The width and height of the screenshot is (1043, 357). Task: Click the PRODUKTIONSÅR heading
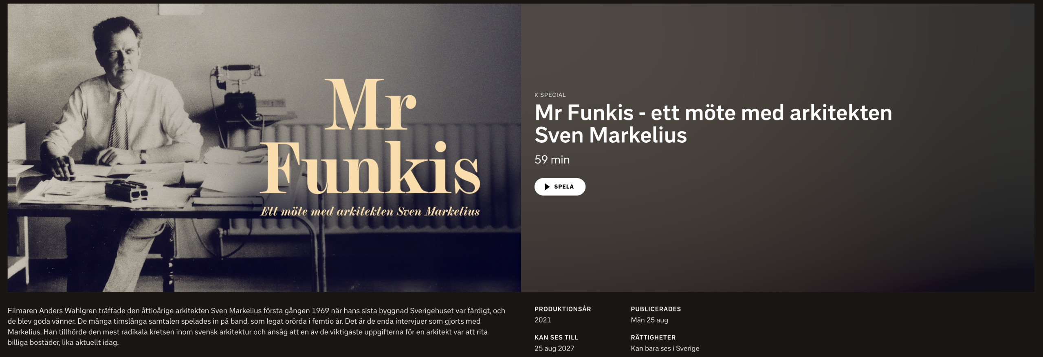563,309
